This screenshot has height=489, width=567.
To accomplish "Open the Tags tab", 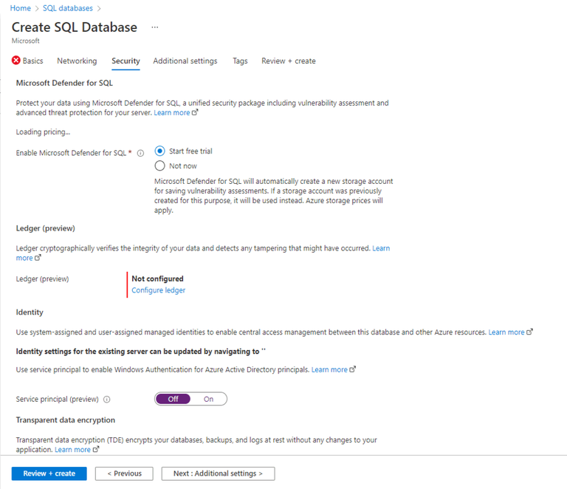I will (x=240, y=61).
